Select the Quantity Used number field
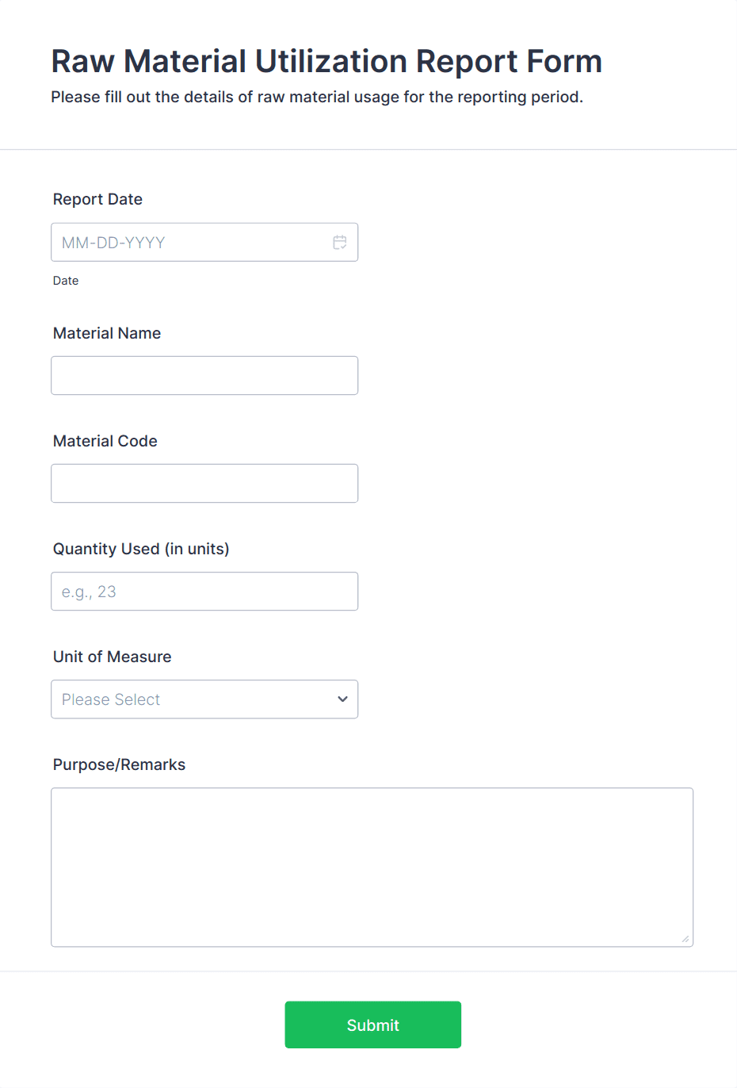 coord(204,592)
